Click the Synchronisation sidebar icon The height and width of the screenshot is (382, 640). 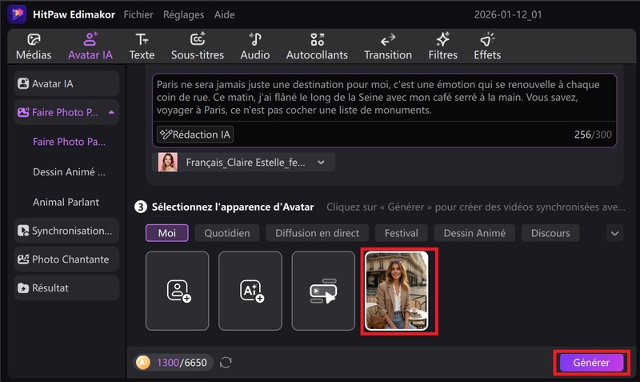point(23,231)
